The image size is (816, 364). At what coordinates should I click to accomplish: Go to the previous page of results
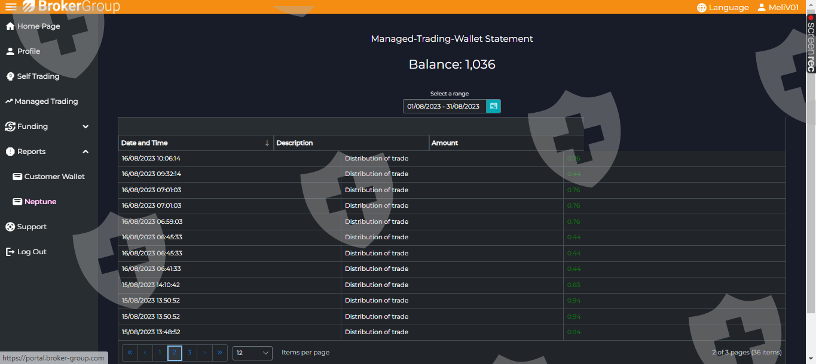pyautogui.click(x=145, y=353)
